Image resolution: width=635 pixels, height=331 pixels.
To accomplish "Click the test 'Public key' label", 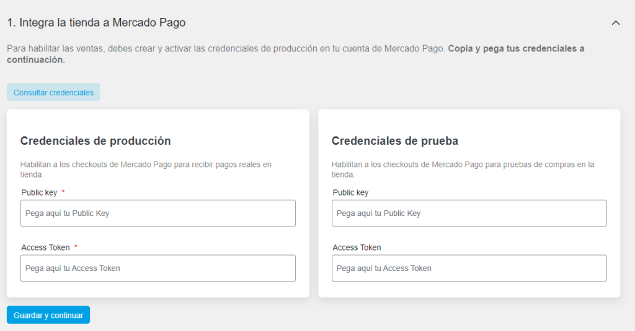I will pyautogui.click(x=350, y=192).
